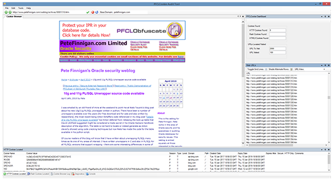
Task: Click browser page scroll up arrow
Action: click(x=243, y=22)
